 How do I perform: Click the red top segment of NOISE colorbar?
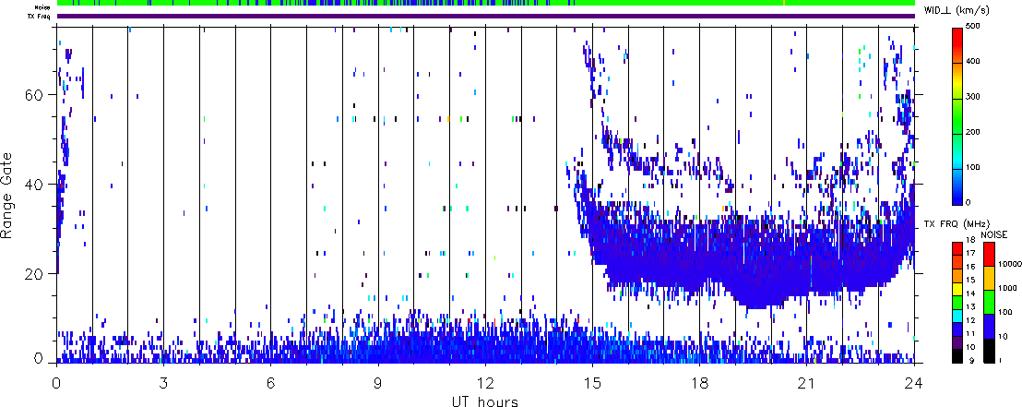[988, 254]
